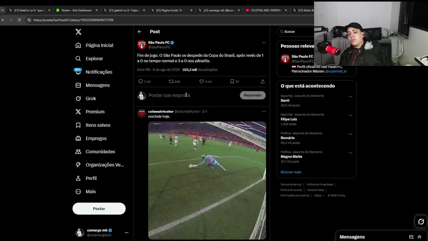Bookmark the post showing 67 saves

pos(232,81)
